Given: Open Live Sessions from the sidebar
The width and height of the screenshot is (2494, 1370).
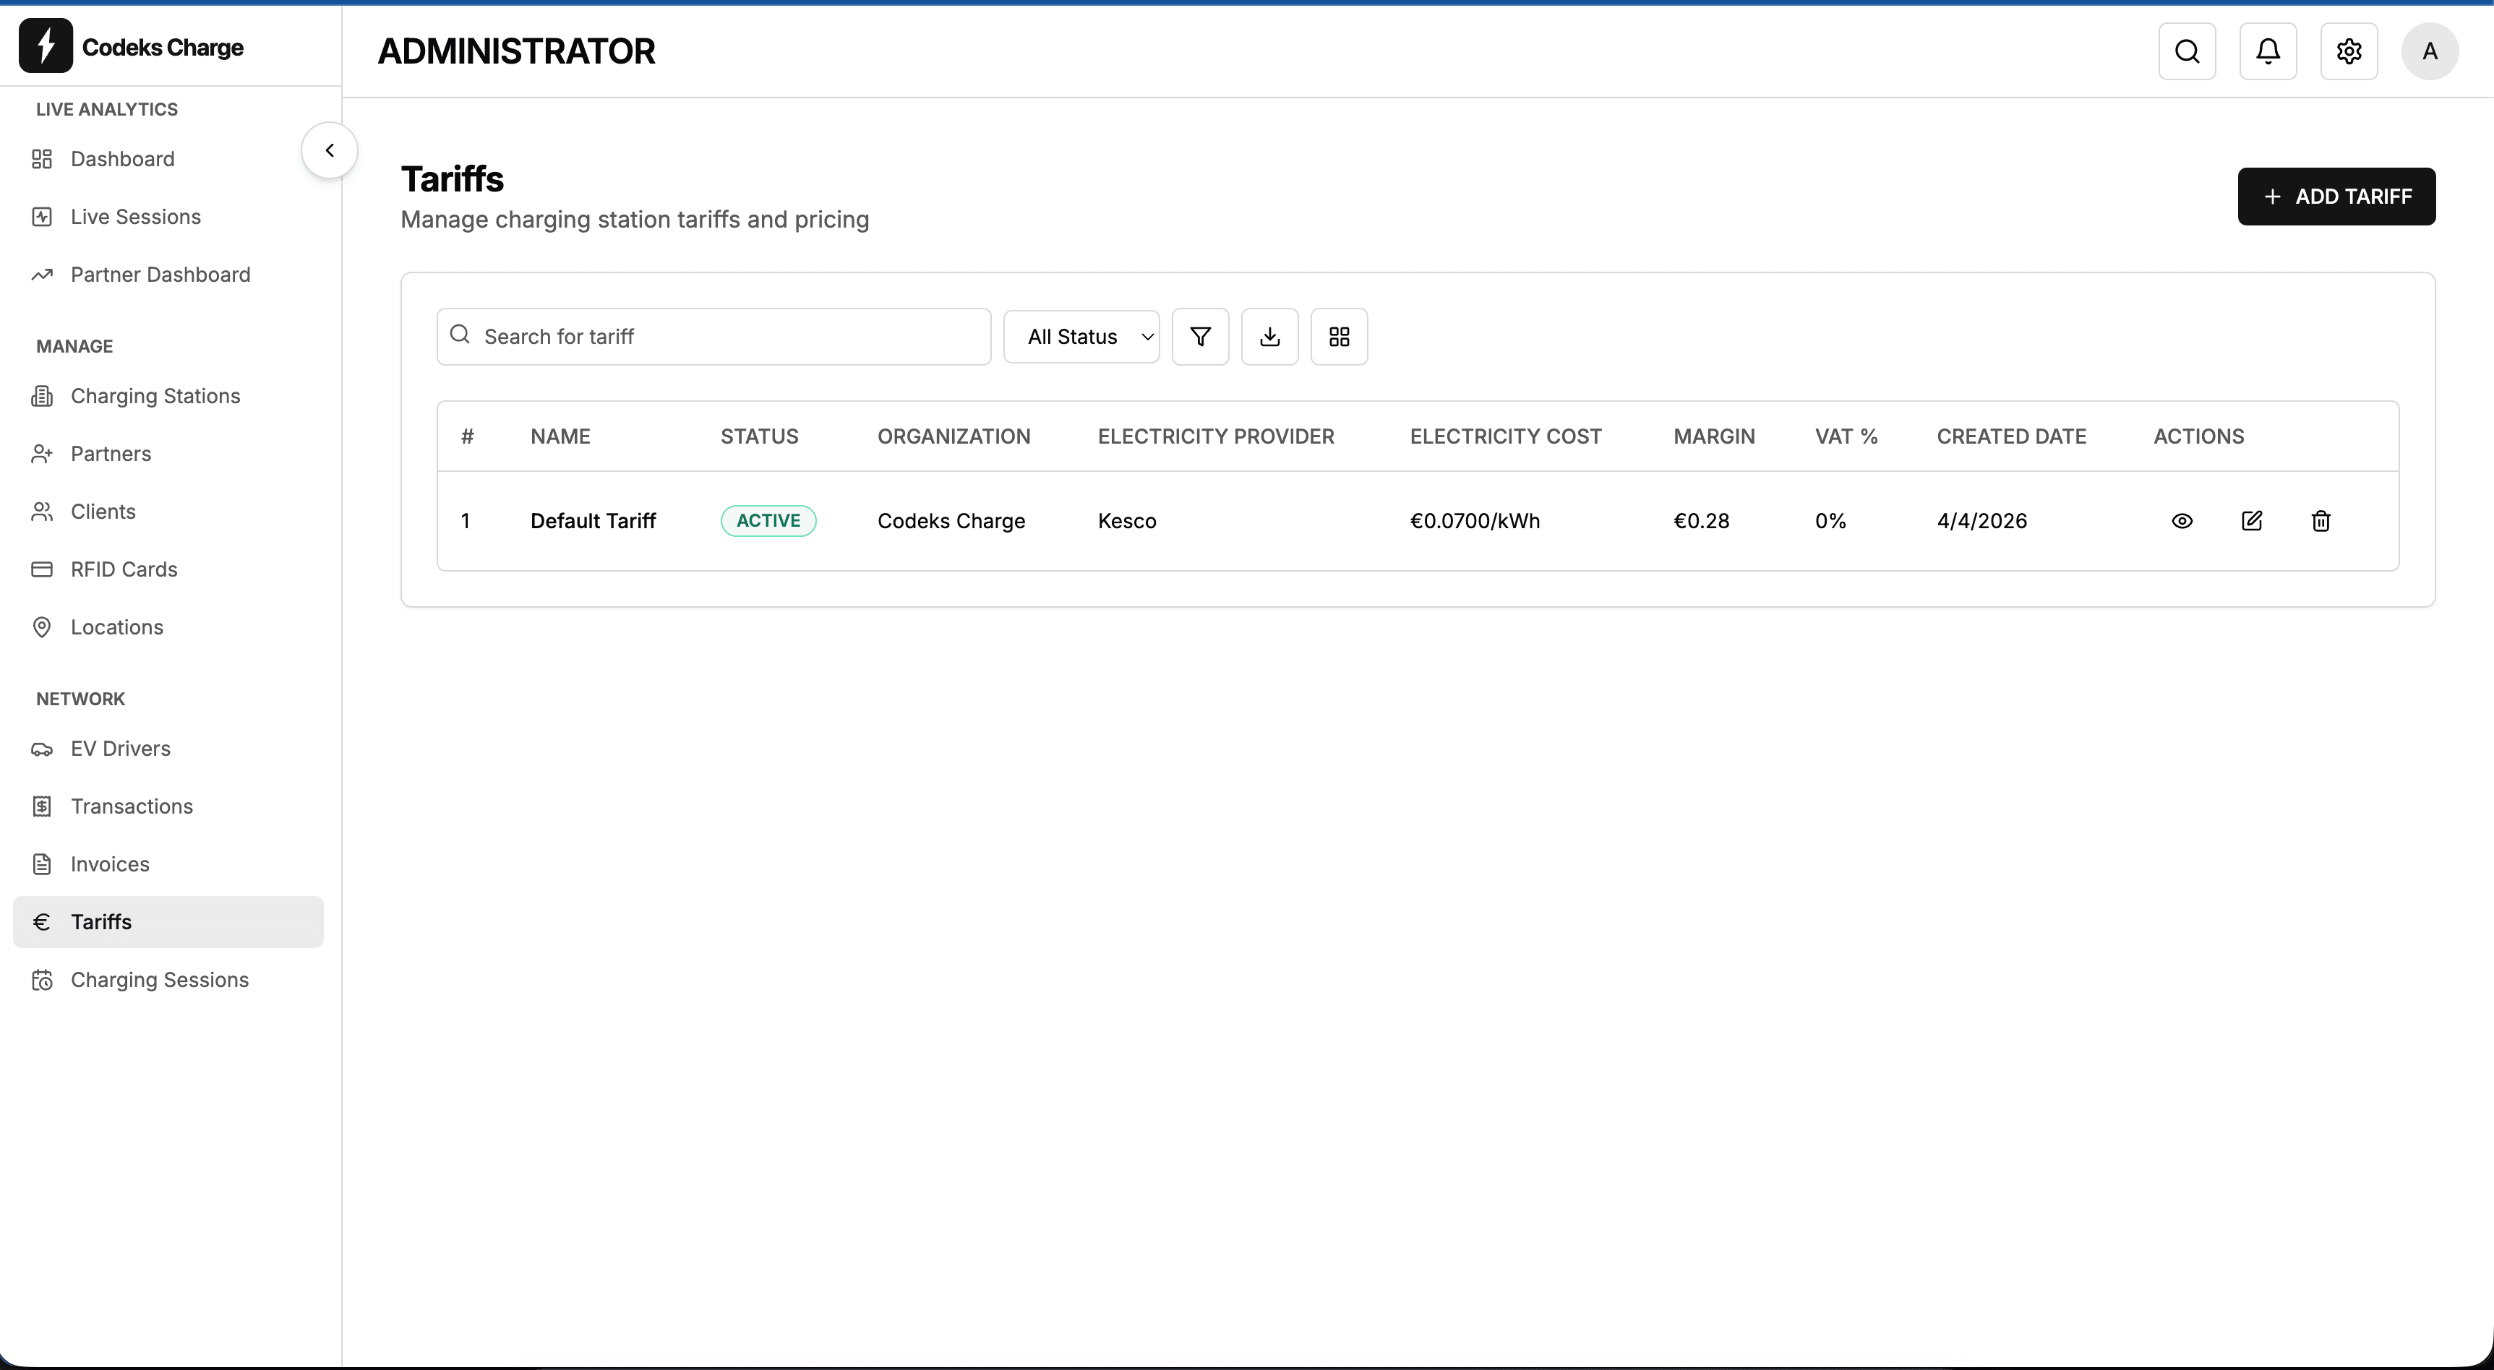Looking at the screenshot, I should click(x=136, y=217).
